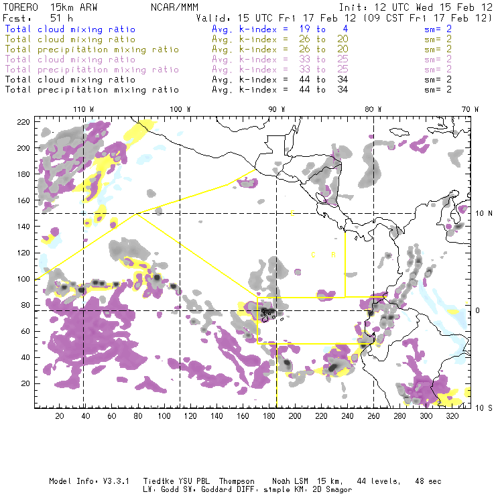Screen dimensions: 496x496
Task: Click the "Valid: 15 UTC Fri 17 Feb 12" text
Action: click(276, 18)
